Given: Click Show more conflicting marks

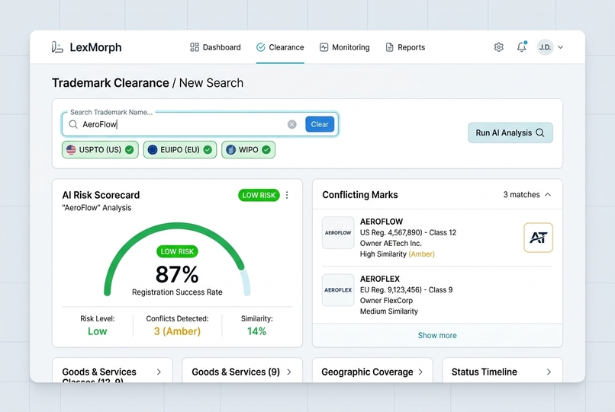Looking at the screenshot, I should pyautogui.click(x=437, y=335).
